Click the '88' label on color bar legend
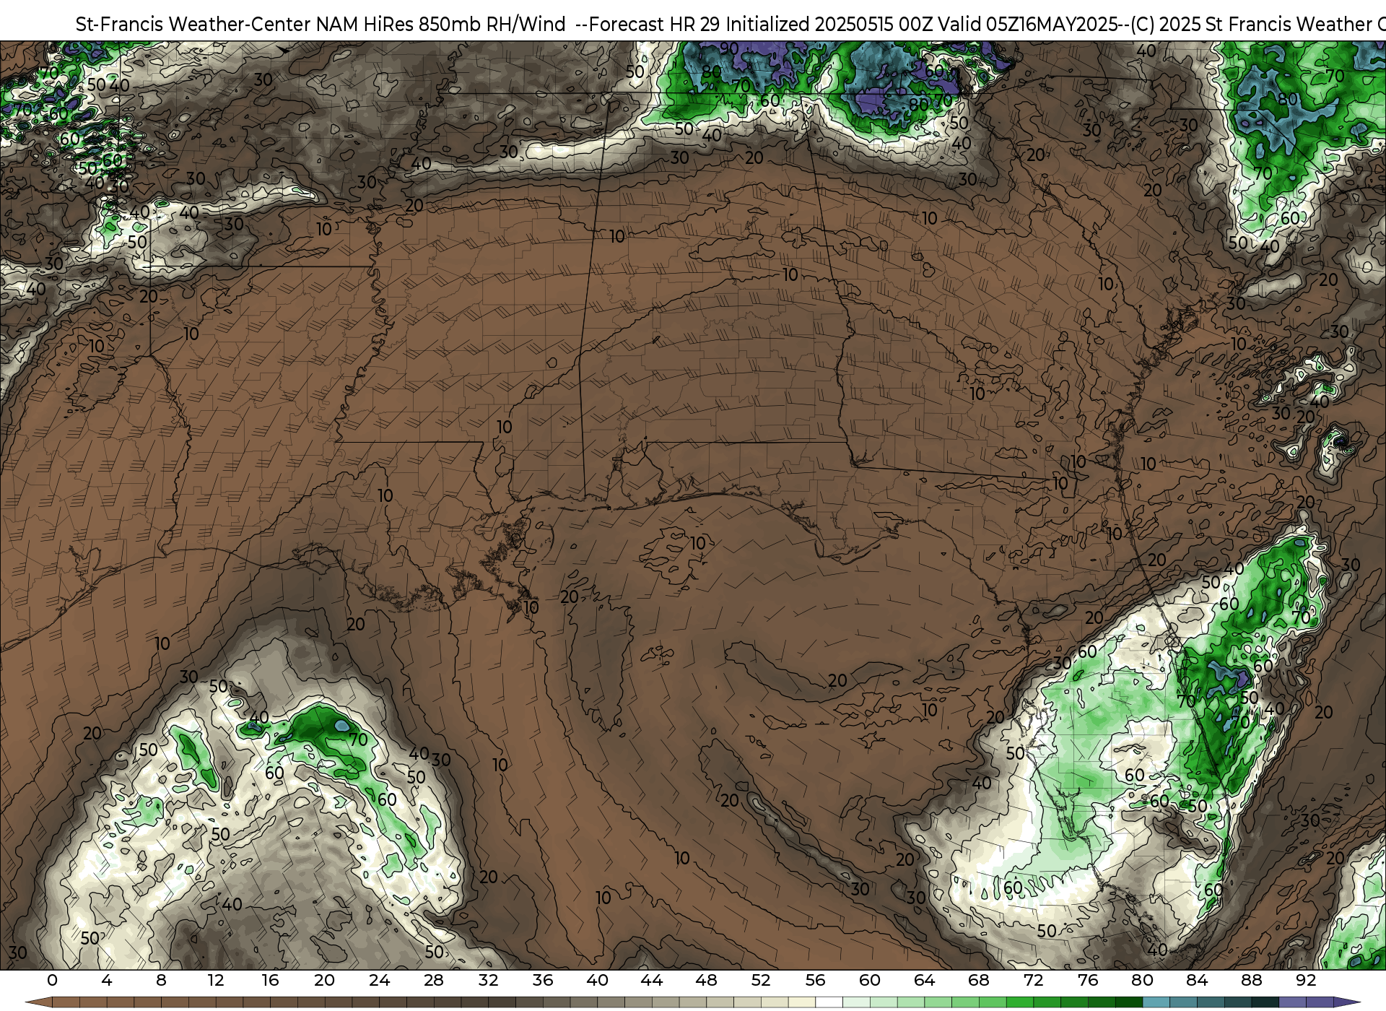 1251,981
